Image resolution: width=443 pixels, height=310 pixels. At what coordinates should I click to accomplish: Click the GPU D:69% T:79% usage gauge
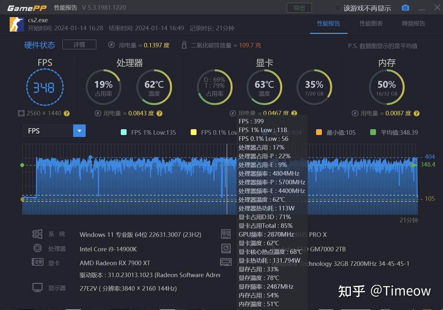click(215, 87)
